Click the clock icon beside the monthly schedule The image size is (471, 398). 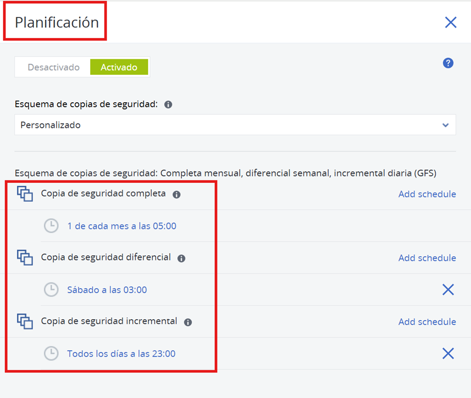pyautogui.click(x=51, y=226)
